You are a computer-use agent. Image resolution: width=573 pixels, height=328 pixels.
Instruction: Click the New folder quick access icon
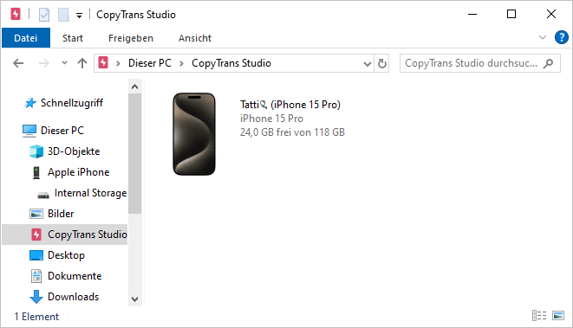[x=63, y=15]
